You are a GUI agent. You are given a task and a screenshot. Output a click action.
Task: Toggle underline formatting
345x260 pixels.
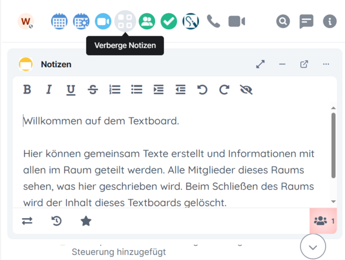71,90
